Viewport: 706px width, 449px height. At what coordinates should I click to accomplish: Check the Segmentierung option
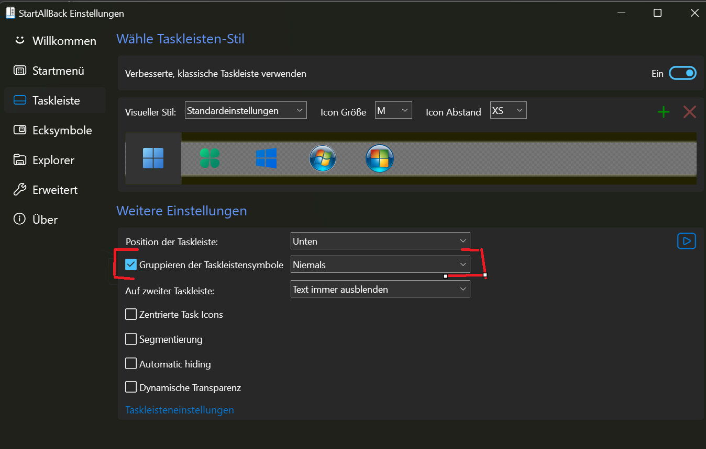pos(131,339)
